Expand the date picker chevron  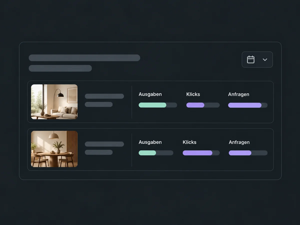265,60
